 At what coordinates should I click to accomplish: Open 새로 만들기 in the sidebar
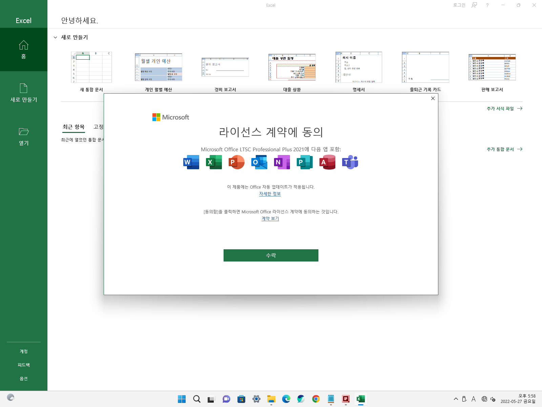(x=24, y=93)
